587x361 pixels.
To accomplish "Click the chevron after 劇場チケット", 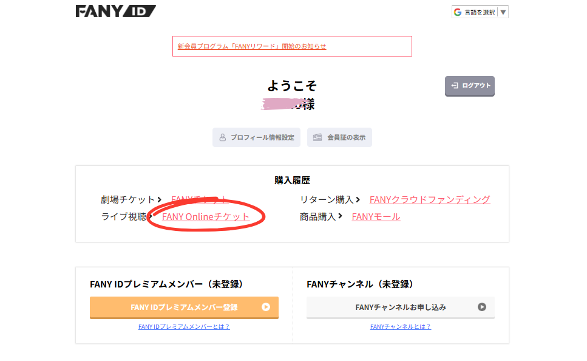I will (160, 199).
